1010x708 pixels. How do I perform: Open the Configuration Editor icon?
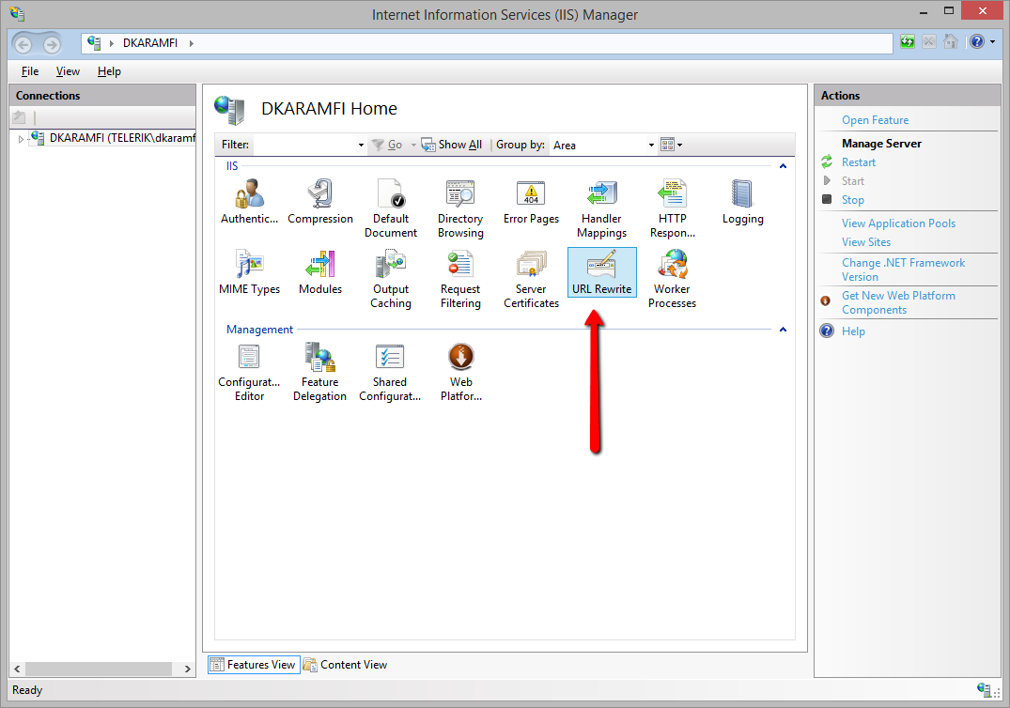pyautogui.click(x=249, y=372)
